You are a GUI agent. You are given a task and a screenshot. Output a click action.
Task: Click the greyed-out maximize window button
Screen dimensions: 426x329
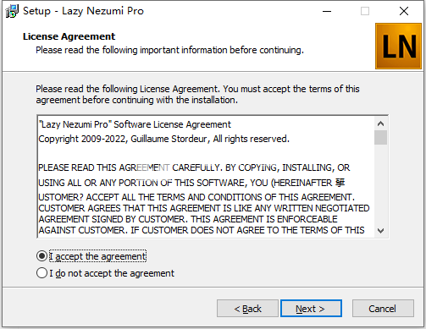(x=365, y=11)
